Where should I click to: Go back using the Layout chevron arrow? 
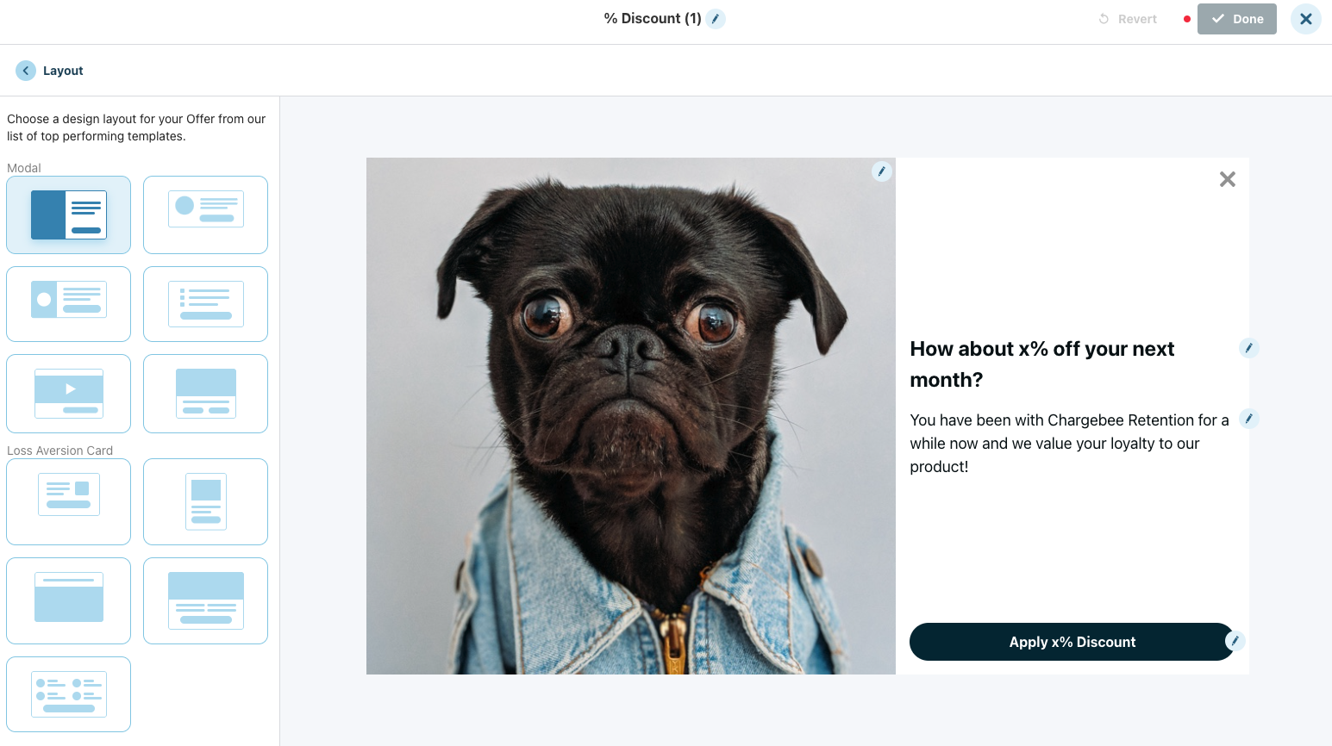(x=26, y=71)
